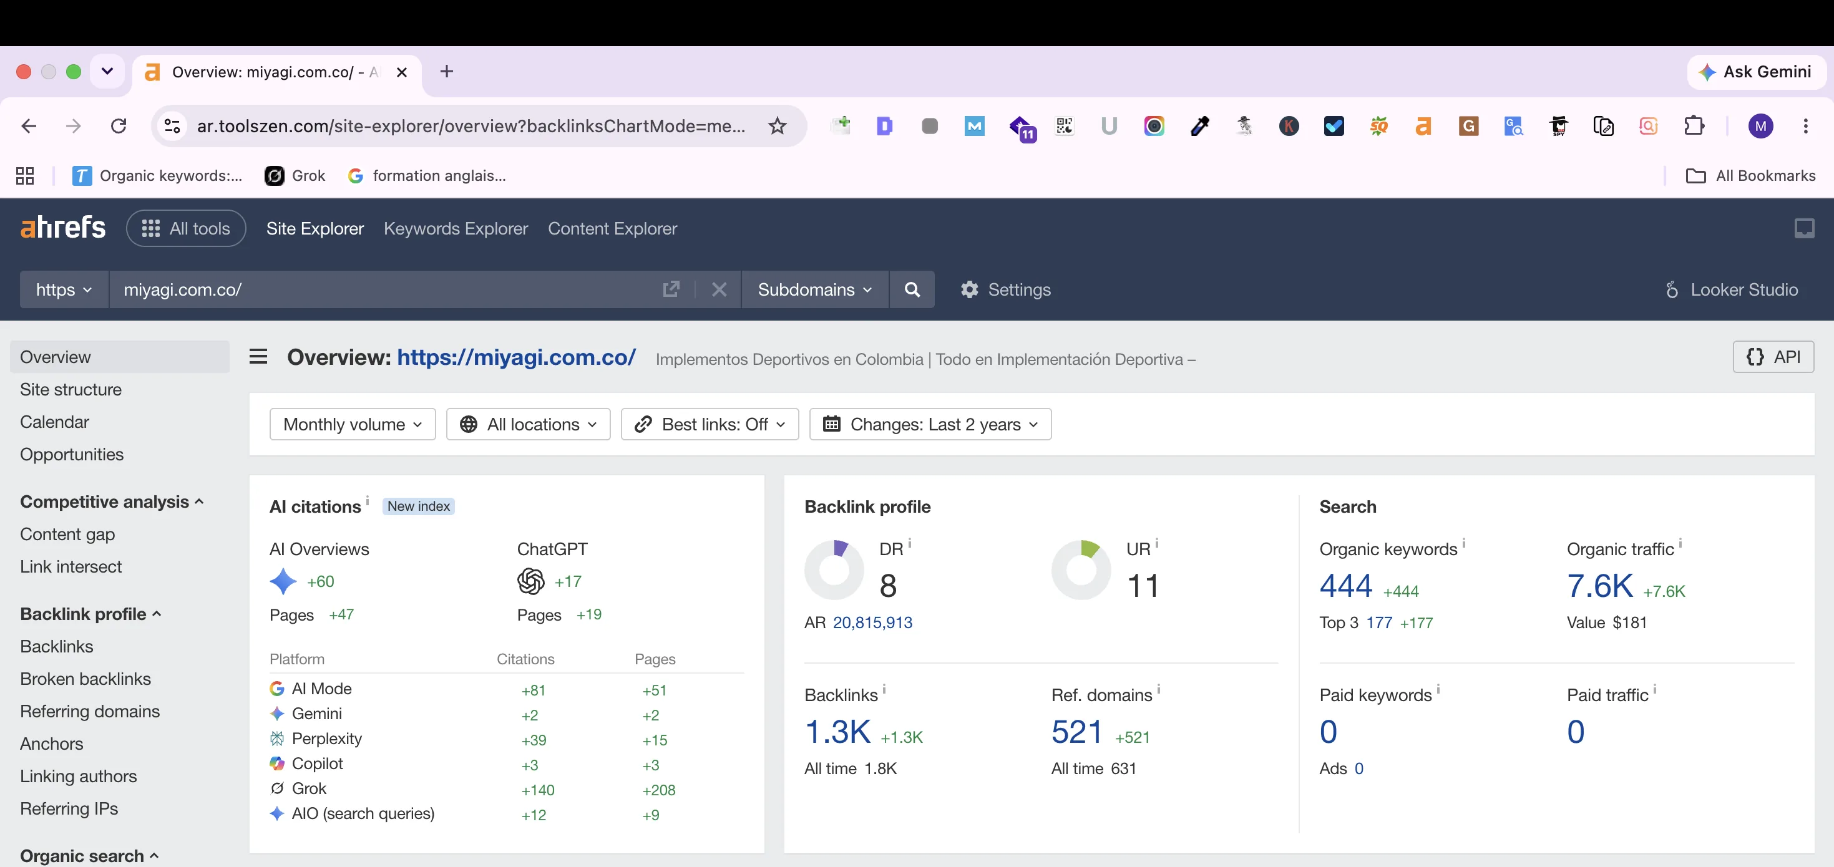1834x867 pixels.
Task: Open the All locations dropdown
Action: (529, 424)
